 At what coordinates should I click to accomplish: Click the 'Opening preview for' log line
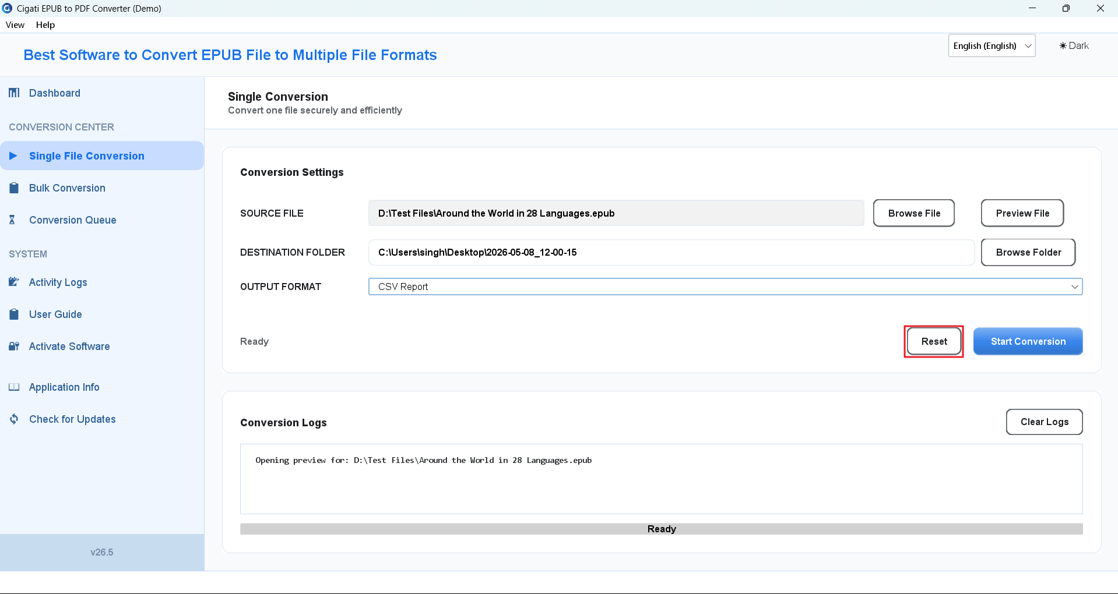click(424, 460)
